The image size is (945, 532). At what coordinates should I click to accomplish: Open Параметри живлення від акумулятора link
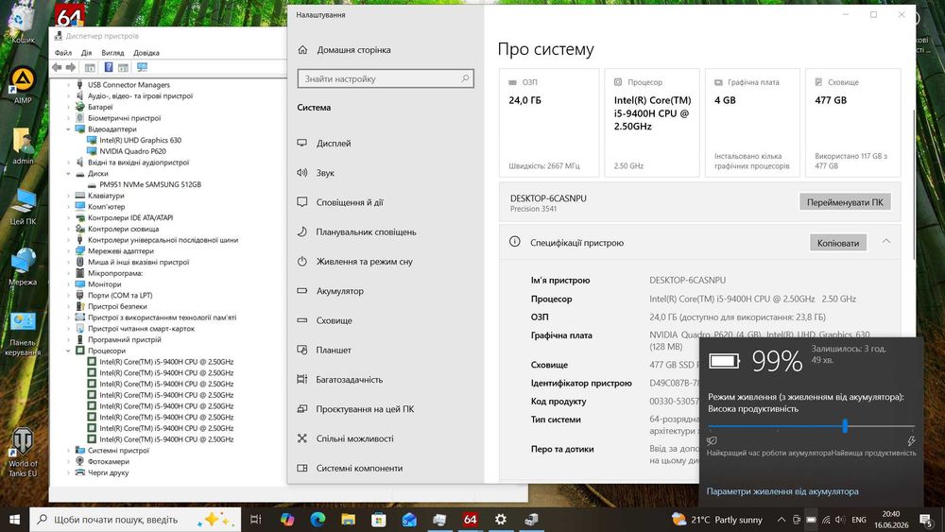pos(782,491)
